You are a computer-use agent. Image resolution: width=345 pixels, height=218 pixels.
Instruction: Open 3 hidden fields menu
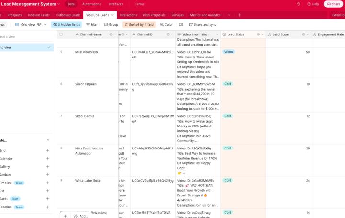pos(67,24)
